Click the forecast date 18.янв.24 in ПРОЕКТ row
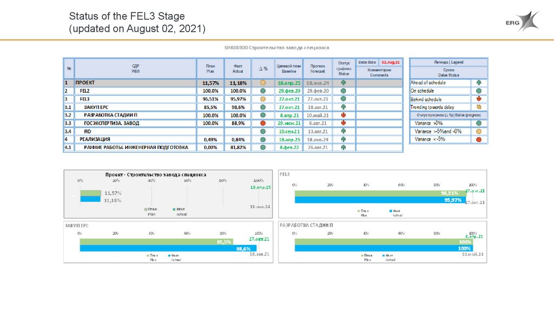The height and width of the screenshot is (311, 554). (317, 83)
